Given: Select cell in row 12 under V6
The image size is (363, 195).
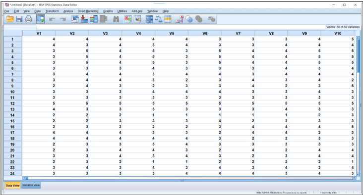Looking at the screenshot, I should tap(205, 103).
